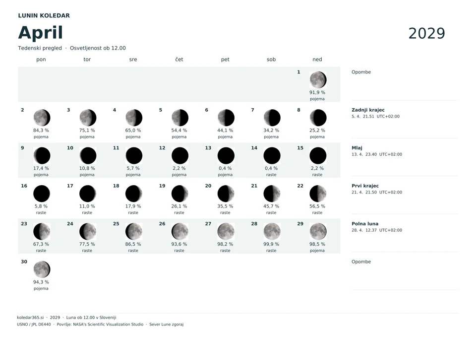Click the 2029 year label

click(426, 33)
